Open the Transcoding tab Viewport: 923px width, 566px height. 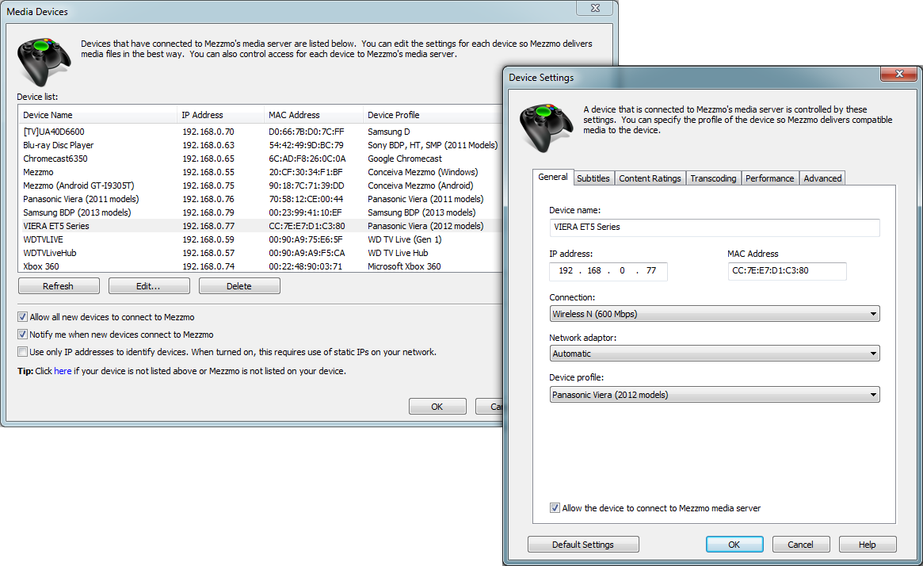point(713,178)
